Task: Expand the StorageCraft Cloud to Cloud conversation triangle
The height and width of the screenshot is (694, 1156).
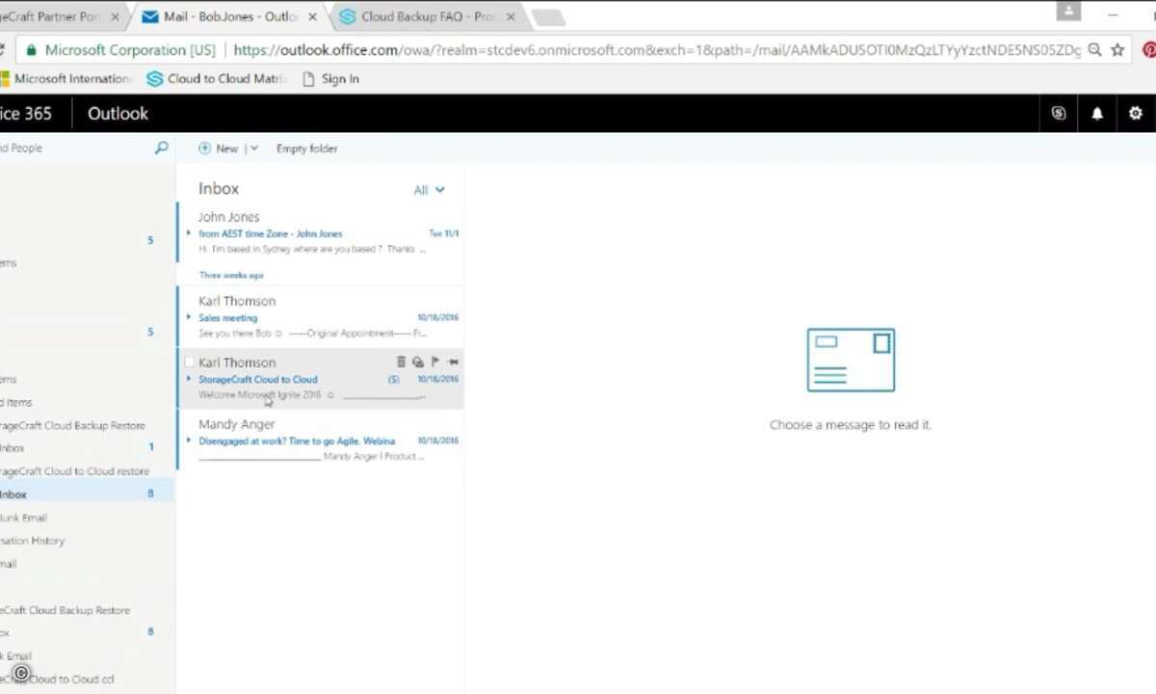Action: pyautogui.click(x=189, y=379)
